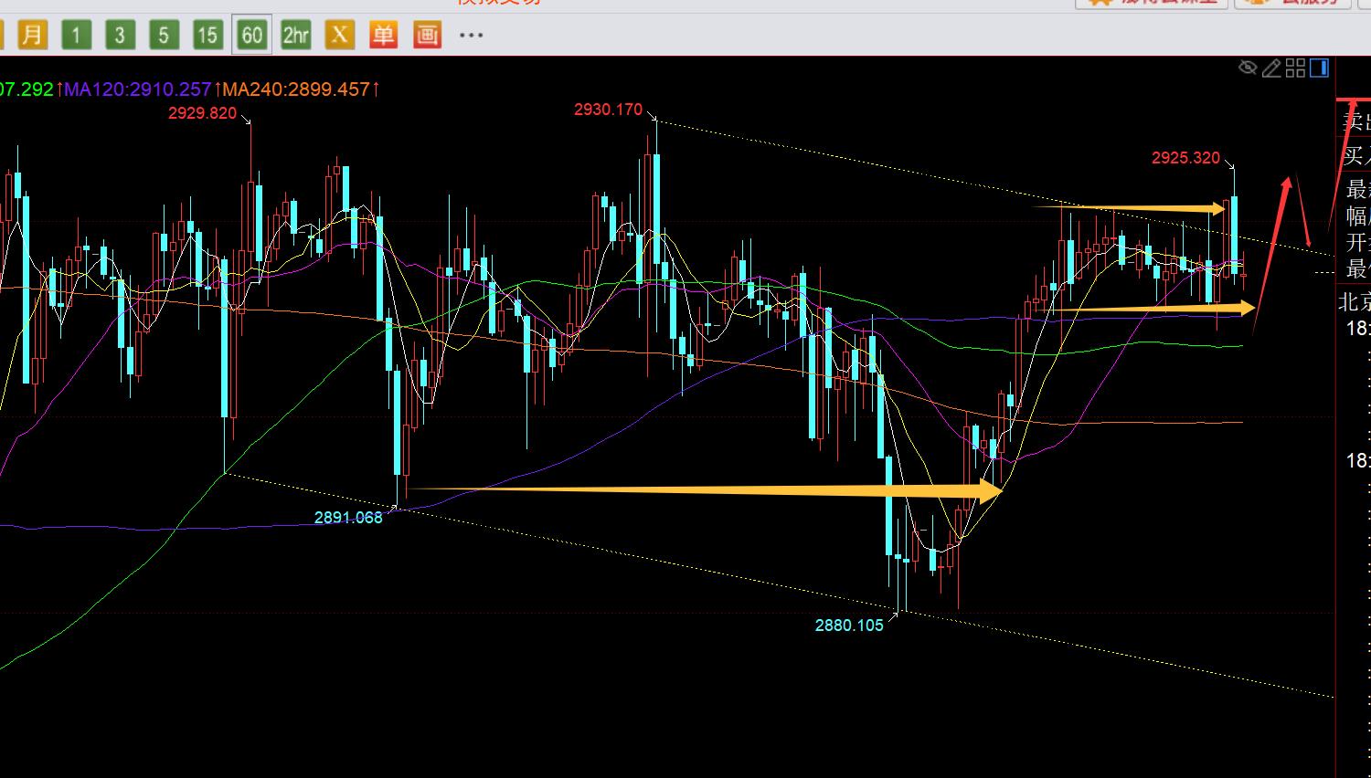Select the monthly (月) chart period
The height and width of the screenshot is (778, 1371).
31,36
